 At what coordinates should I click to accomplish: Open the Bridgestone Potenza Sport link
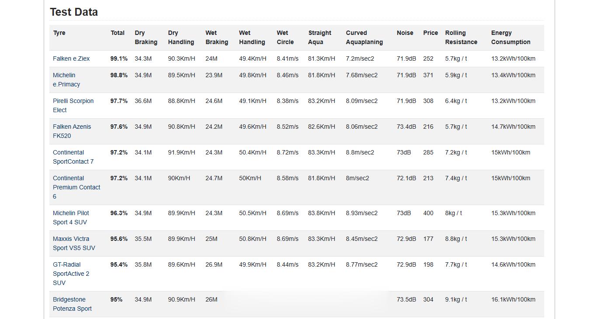click(x=72, y=304)
